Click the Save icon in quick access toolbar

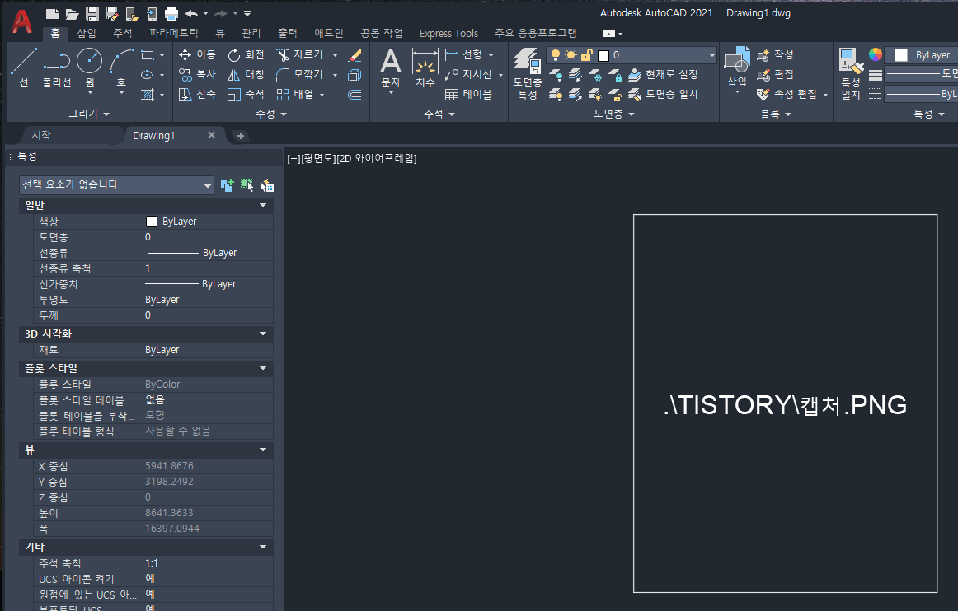[x=92, y=13]
